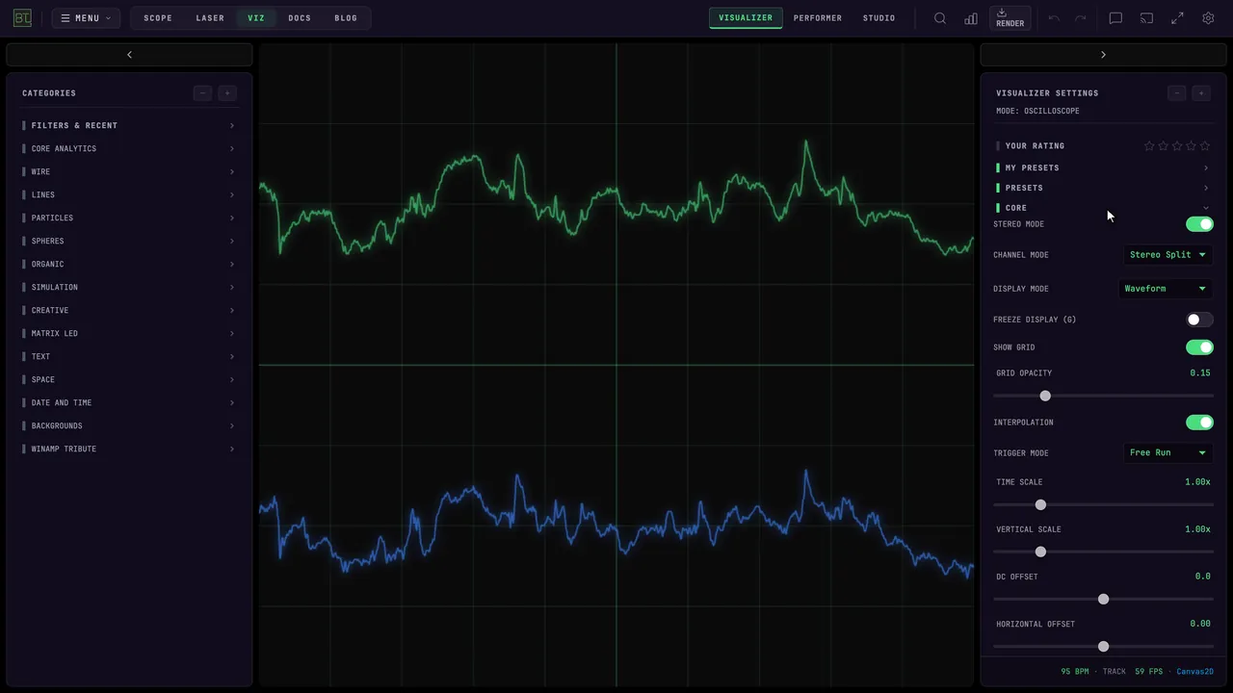The height and width of the screenshot is (693, 1233).
Task: Click the Visualizer Settings plus button
Action: coord(1201,93)
